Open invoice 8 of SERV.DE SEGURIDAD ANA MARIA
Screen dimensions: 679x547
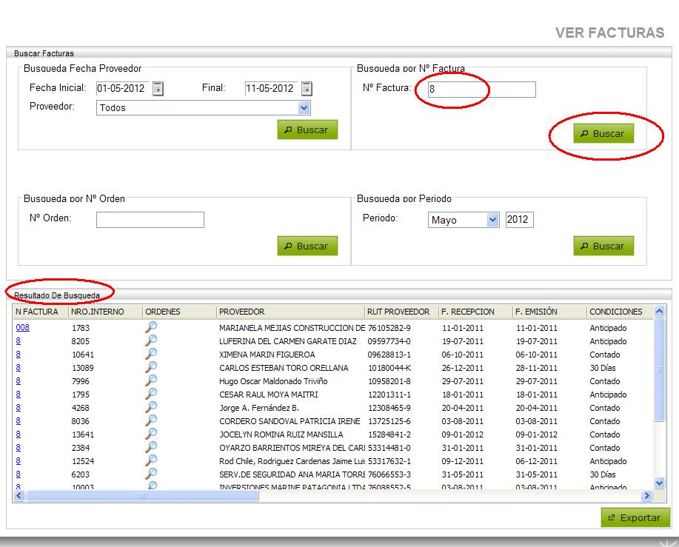coord(19,474)
